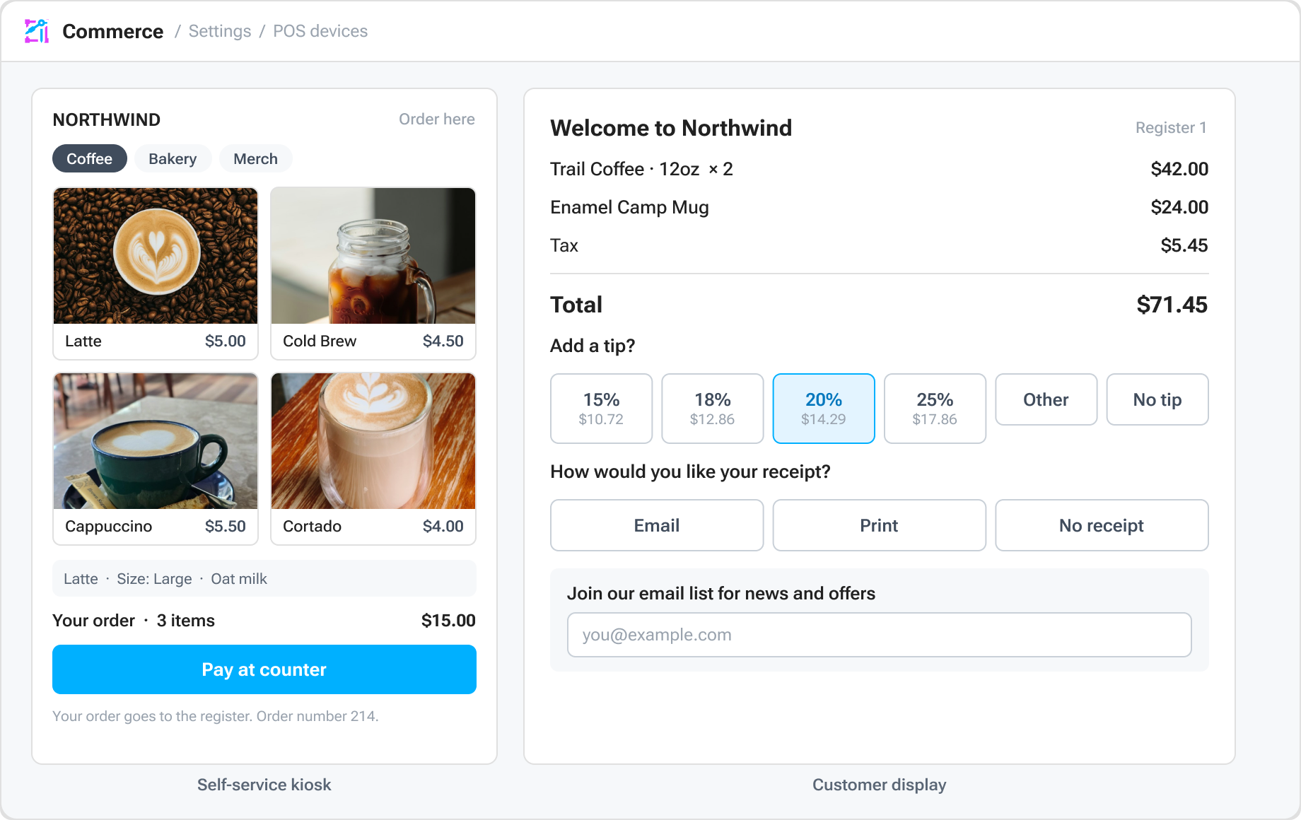Viewport: 1301px width, 820px height.
Task: Click the $15.00 order total
Action: coord(448,620)
